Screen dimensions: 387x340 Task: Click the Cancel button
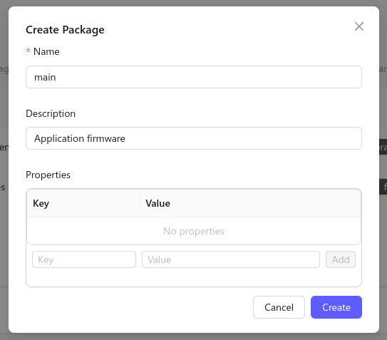279,307
